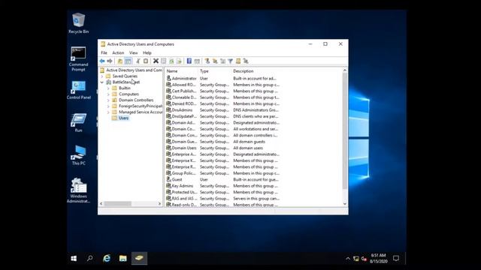Screen dimensions: 481x270
Task: Expand the ForeignSecurityPrincipals node
Action: [x=108, y=106]
